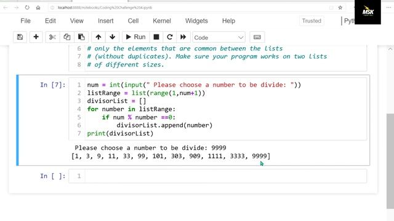
Task: Go forward with browser forward arrow
Action: coord(17,7)
